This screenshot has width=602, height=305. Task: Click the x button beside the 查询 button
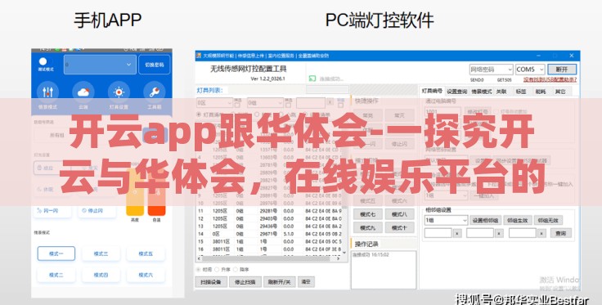(541, 233)
